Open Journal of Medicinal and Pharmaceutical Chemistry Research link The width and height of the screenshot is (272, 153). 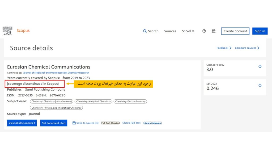[x=56, y=73]
